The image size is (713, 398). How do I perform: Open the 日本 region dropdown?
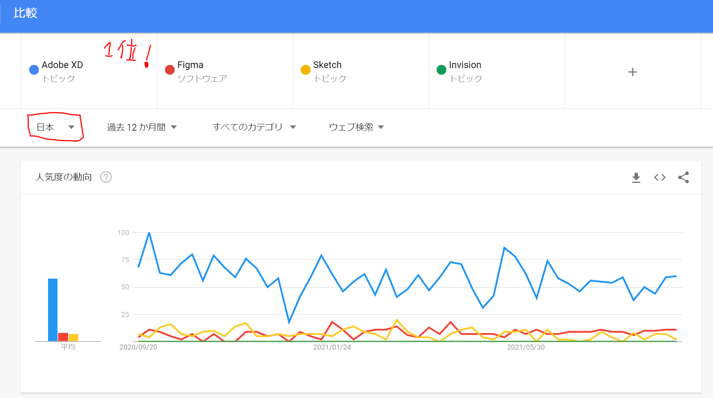point(55,127)
